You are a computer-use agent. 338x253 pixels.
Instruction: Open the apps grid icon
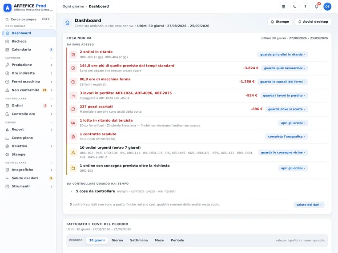click(x=283, y=7)
